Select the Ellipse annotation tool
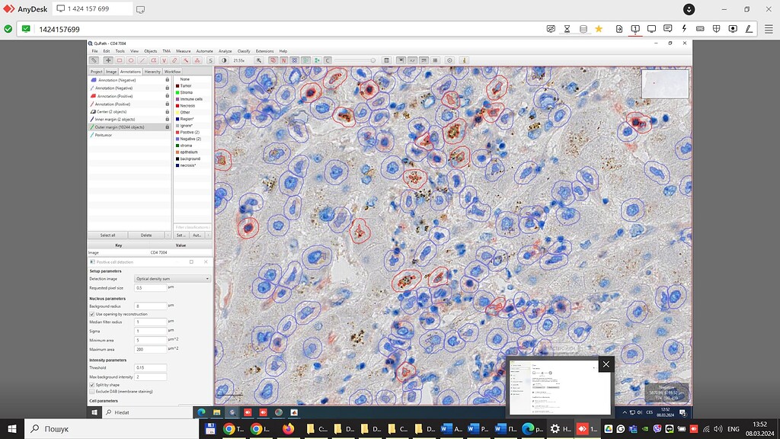The image size is (780, 439). (130, 59)
